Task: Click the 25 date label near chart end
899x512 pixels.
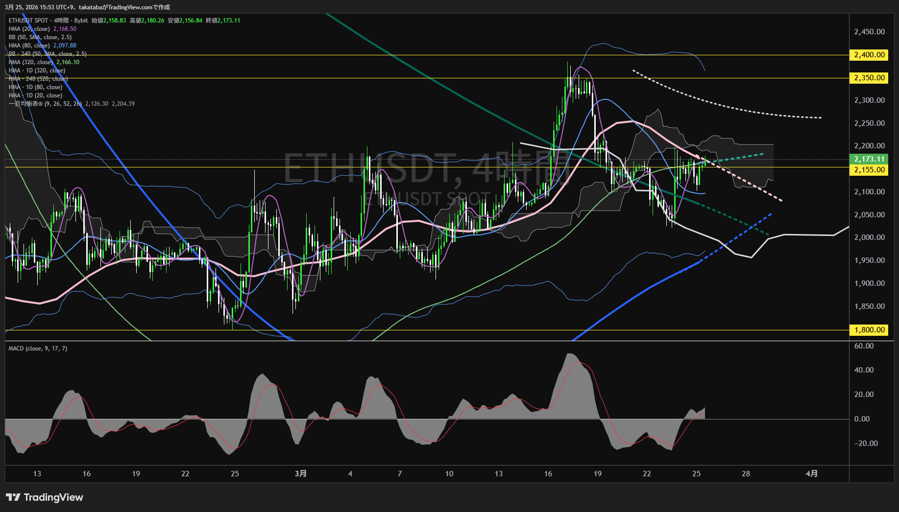Action: (x=696, y=473)
